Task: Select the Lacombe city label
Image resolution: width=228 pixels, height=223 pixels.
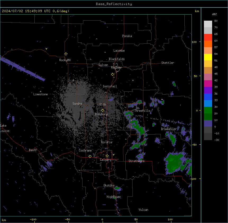Action: point(119,51)
